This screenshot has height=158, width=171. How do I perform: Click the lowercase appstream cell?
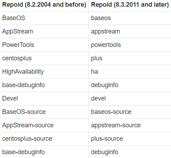pyautogui.click(x=130, y=31)
